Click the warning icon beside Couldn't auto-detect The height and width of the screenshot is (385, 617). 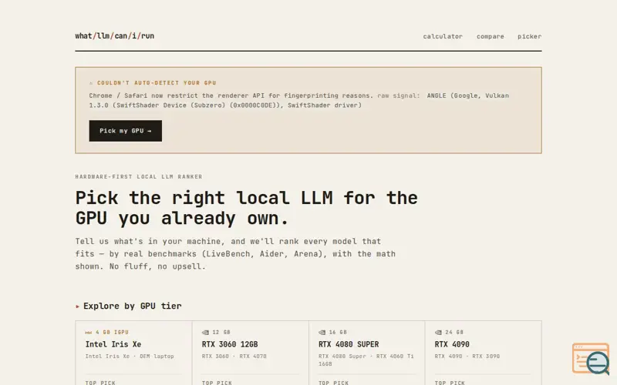[x=91, y=83]
